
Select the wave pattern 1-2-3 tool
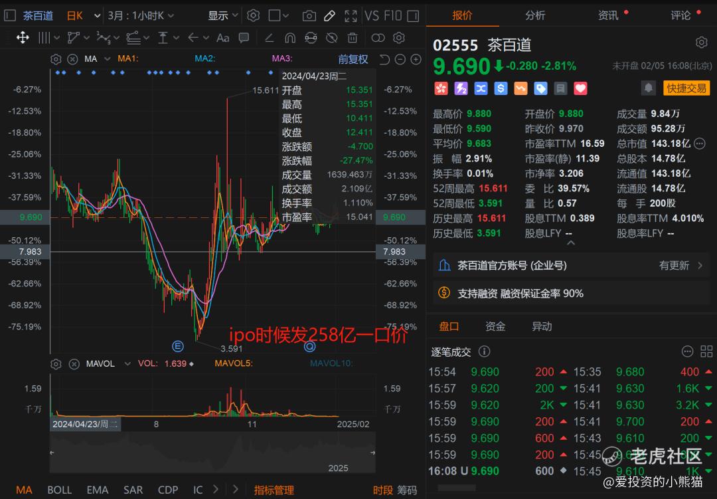[x=104, y=37]
